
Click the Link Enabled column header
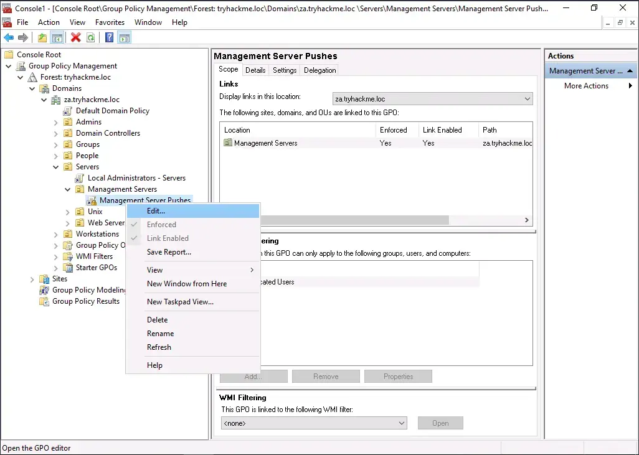(x=448, y=130)
